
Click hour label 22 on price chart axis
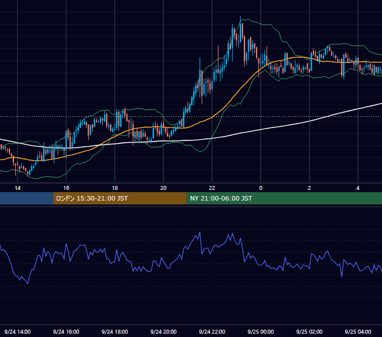(212, 188)
